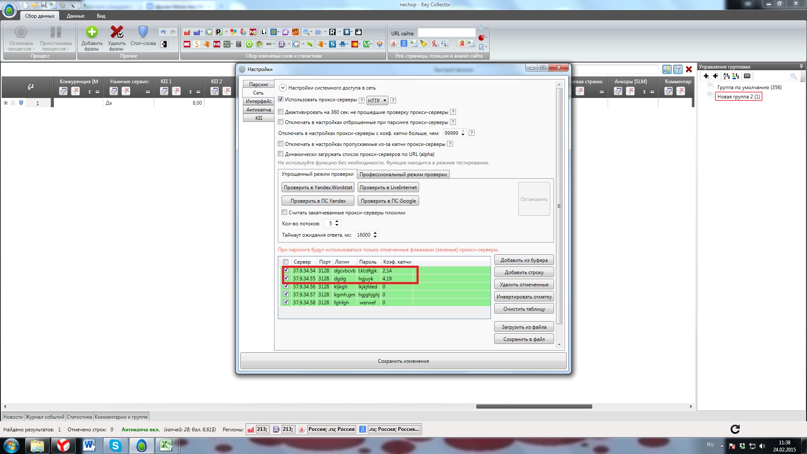Click the blue Google 8 icon under URL field
The image size is (807, 454).
(404, 44)
